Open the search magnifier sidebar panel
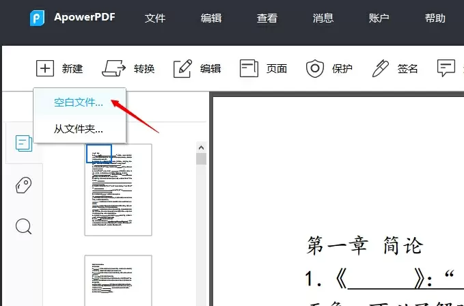Screen dimensions: 464x306 pos(24,227)
